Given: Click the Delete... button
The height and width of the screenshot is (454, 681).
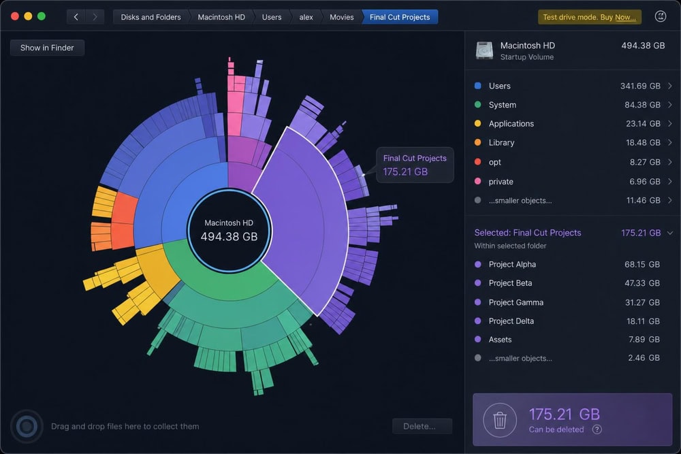Looking at the screenshot, I should (x=422, y=426).
